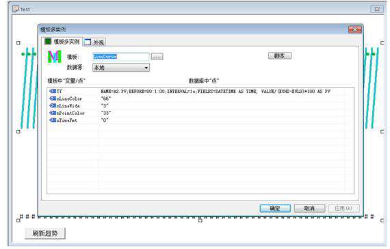The image size is (390, 249).
Task: Select the sLineColor value "66" cell
Action: click(106, 99)
